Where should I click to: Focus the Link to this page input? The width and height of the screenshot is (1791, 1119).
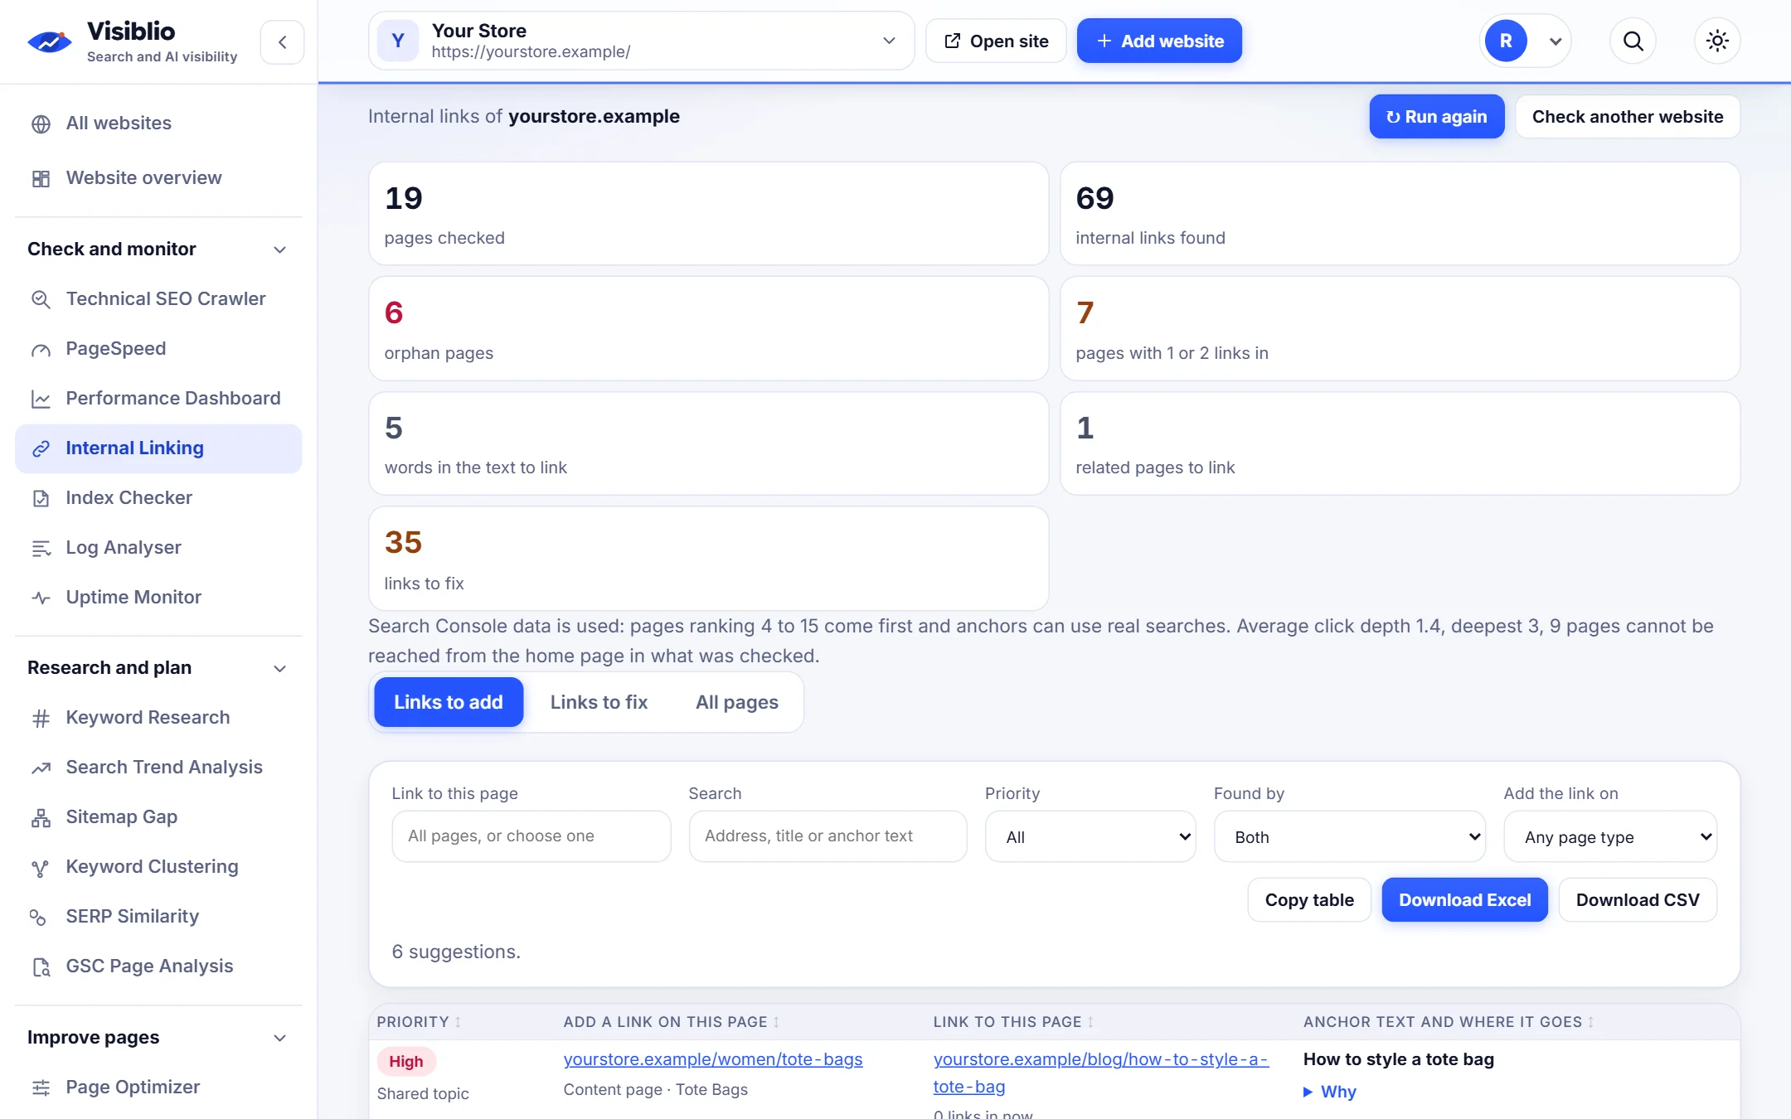click(531, 836)
